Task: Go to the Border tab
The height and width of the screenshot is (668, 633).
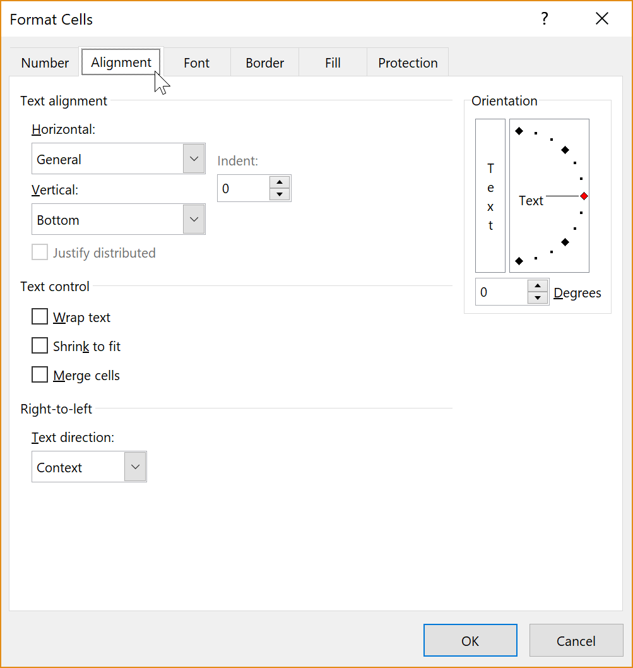Action: click(264, 63)
